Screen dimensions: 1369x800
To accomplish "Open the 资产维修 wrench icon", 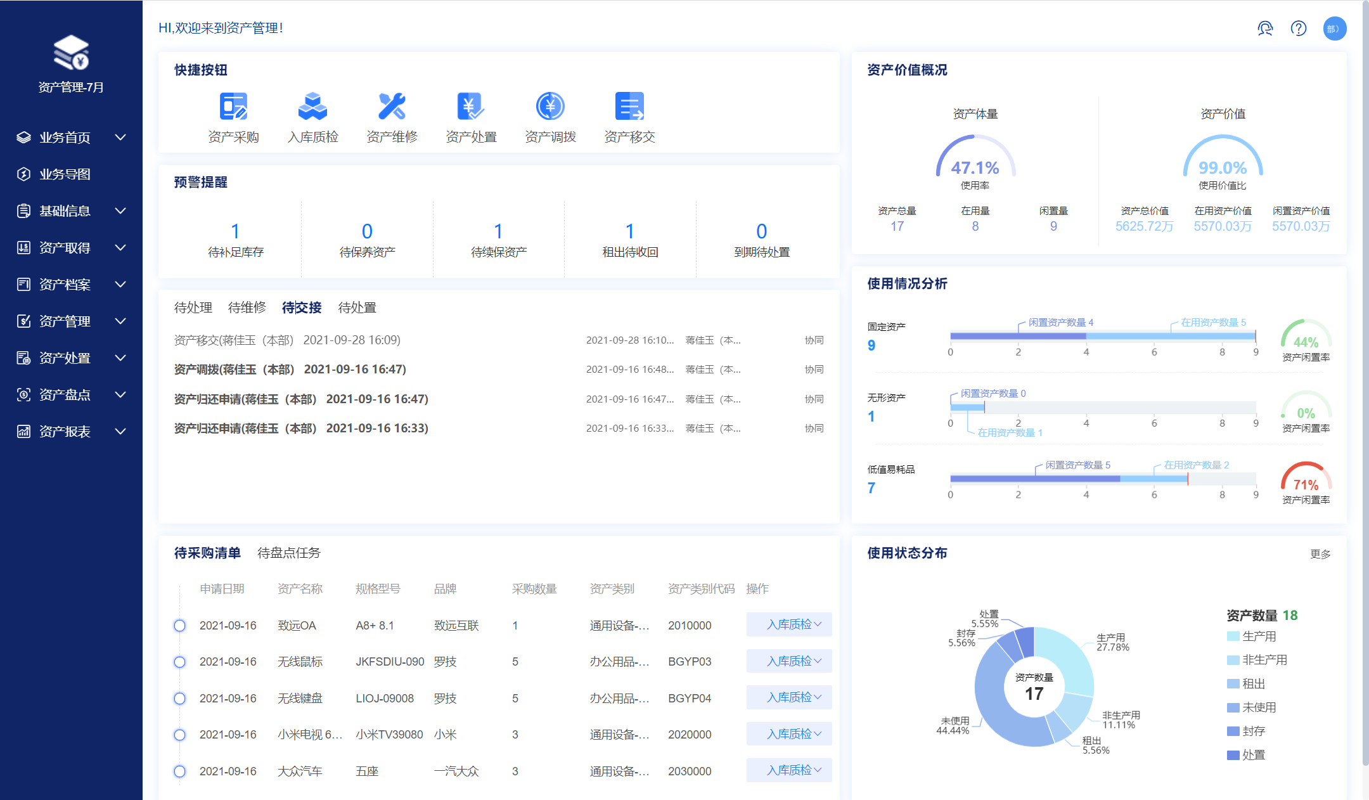I will pyautogui.click(x=392, y=106).
